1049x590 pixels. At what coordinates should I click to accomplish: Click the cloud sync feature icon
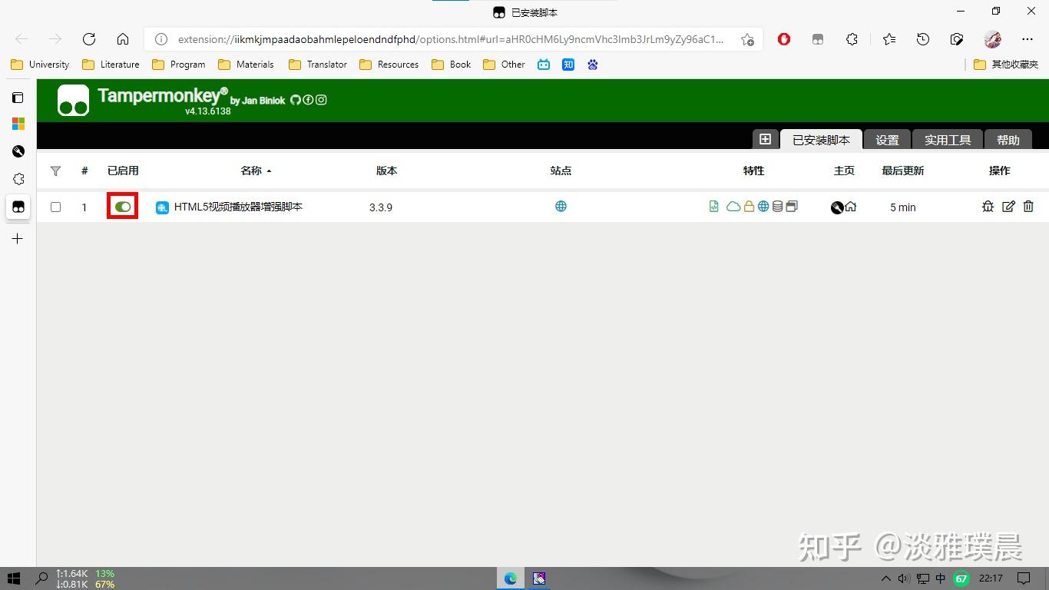tap(733, 207)
